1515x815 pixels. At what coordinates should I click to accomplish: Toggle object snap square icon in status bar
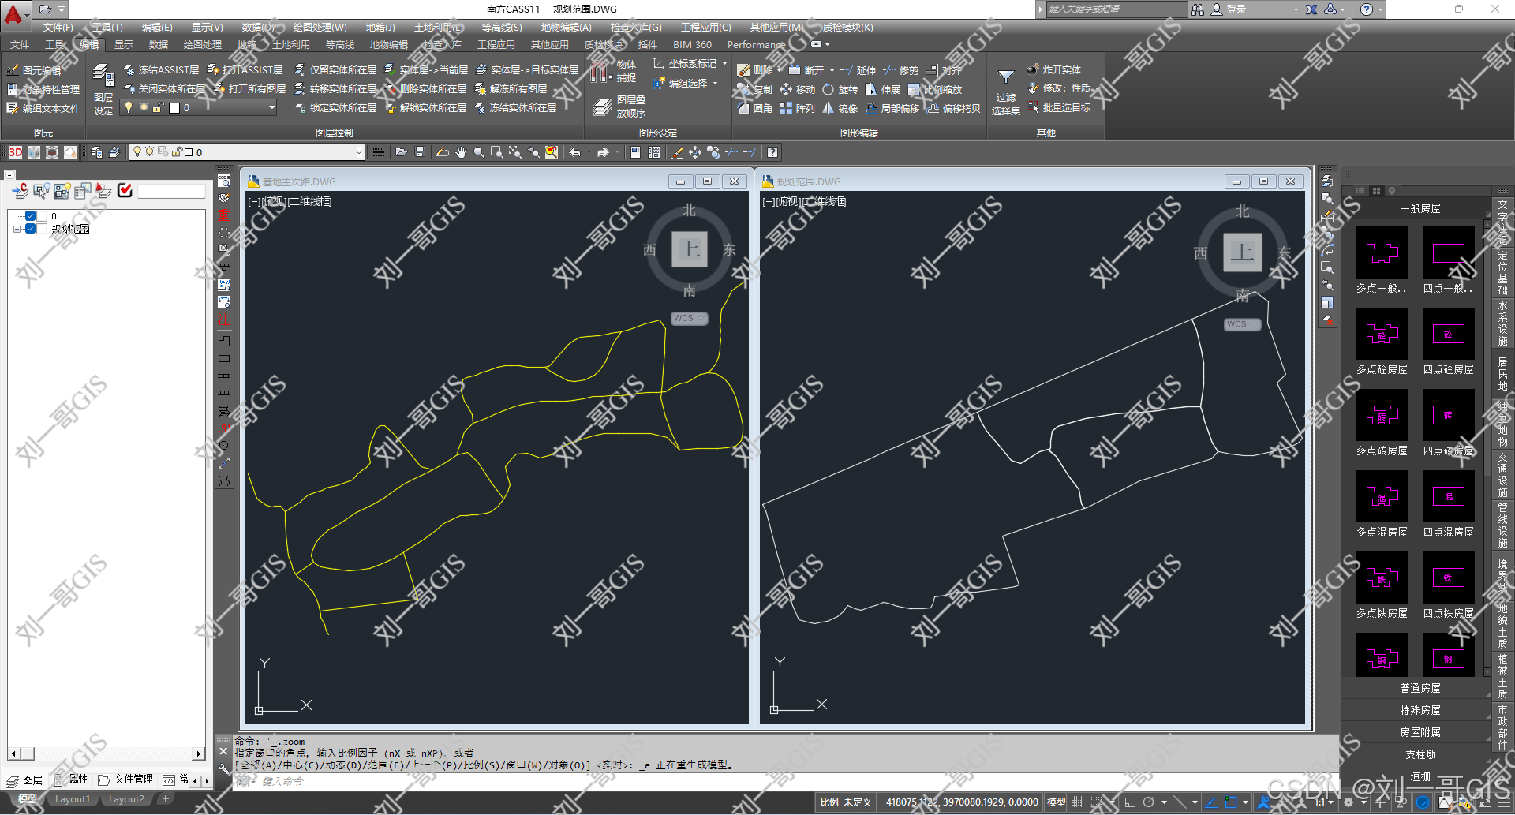1230,802
